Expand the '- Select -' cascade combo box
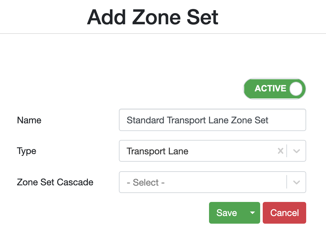Image resolution: width=326 pixels, height=239 pixels. 296,182
